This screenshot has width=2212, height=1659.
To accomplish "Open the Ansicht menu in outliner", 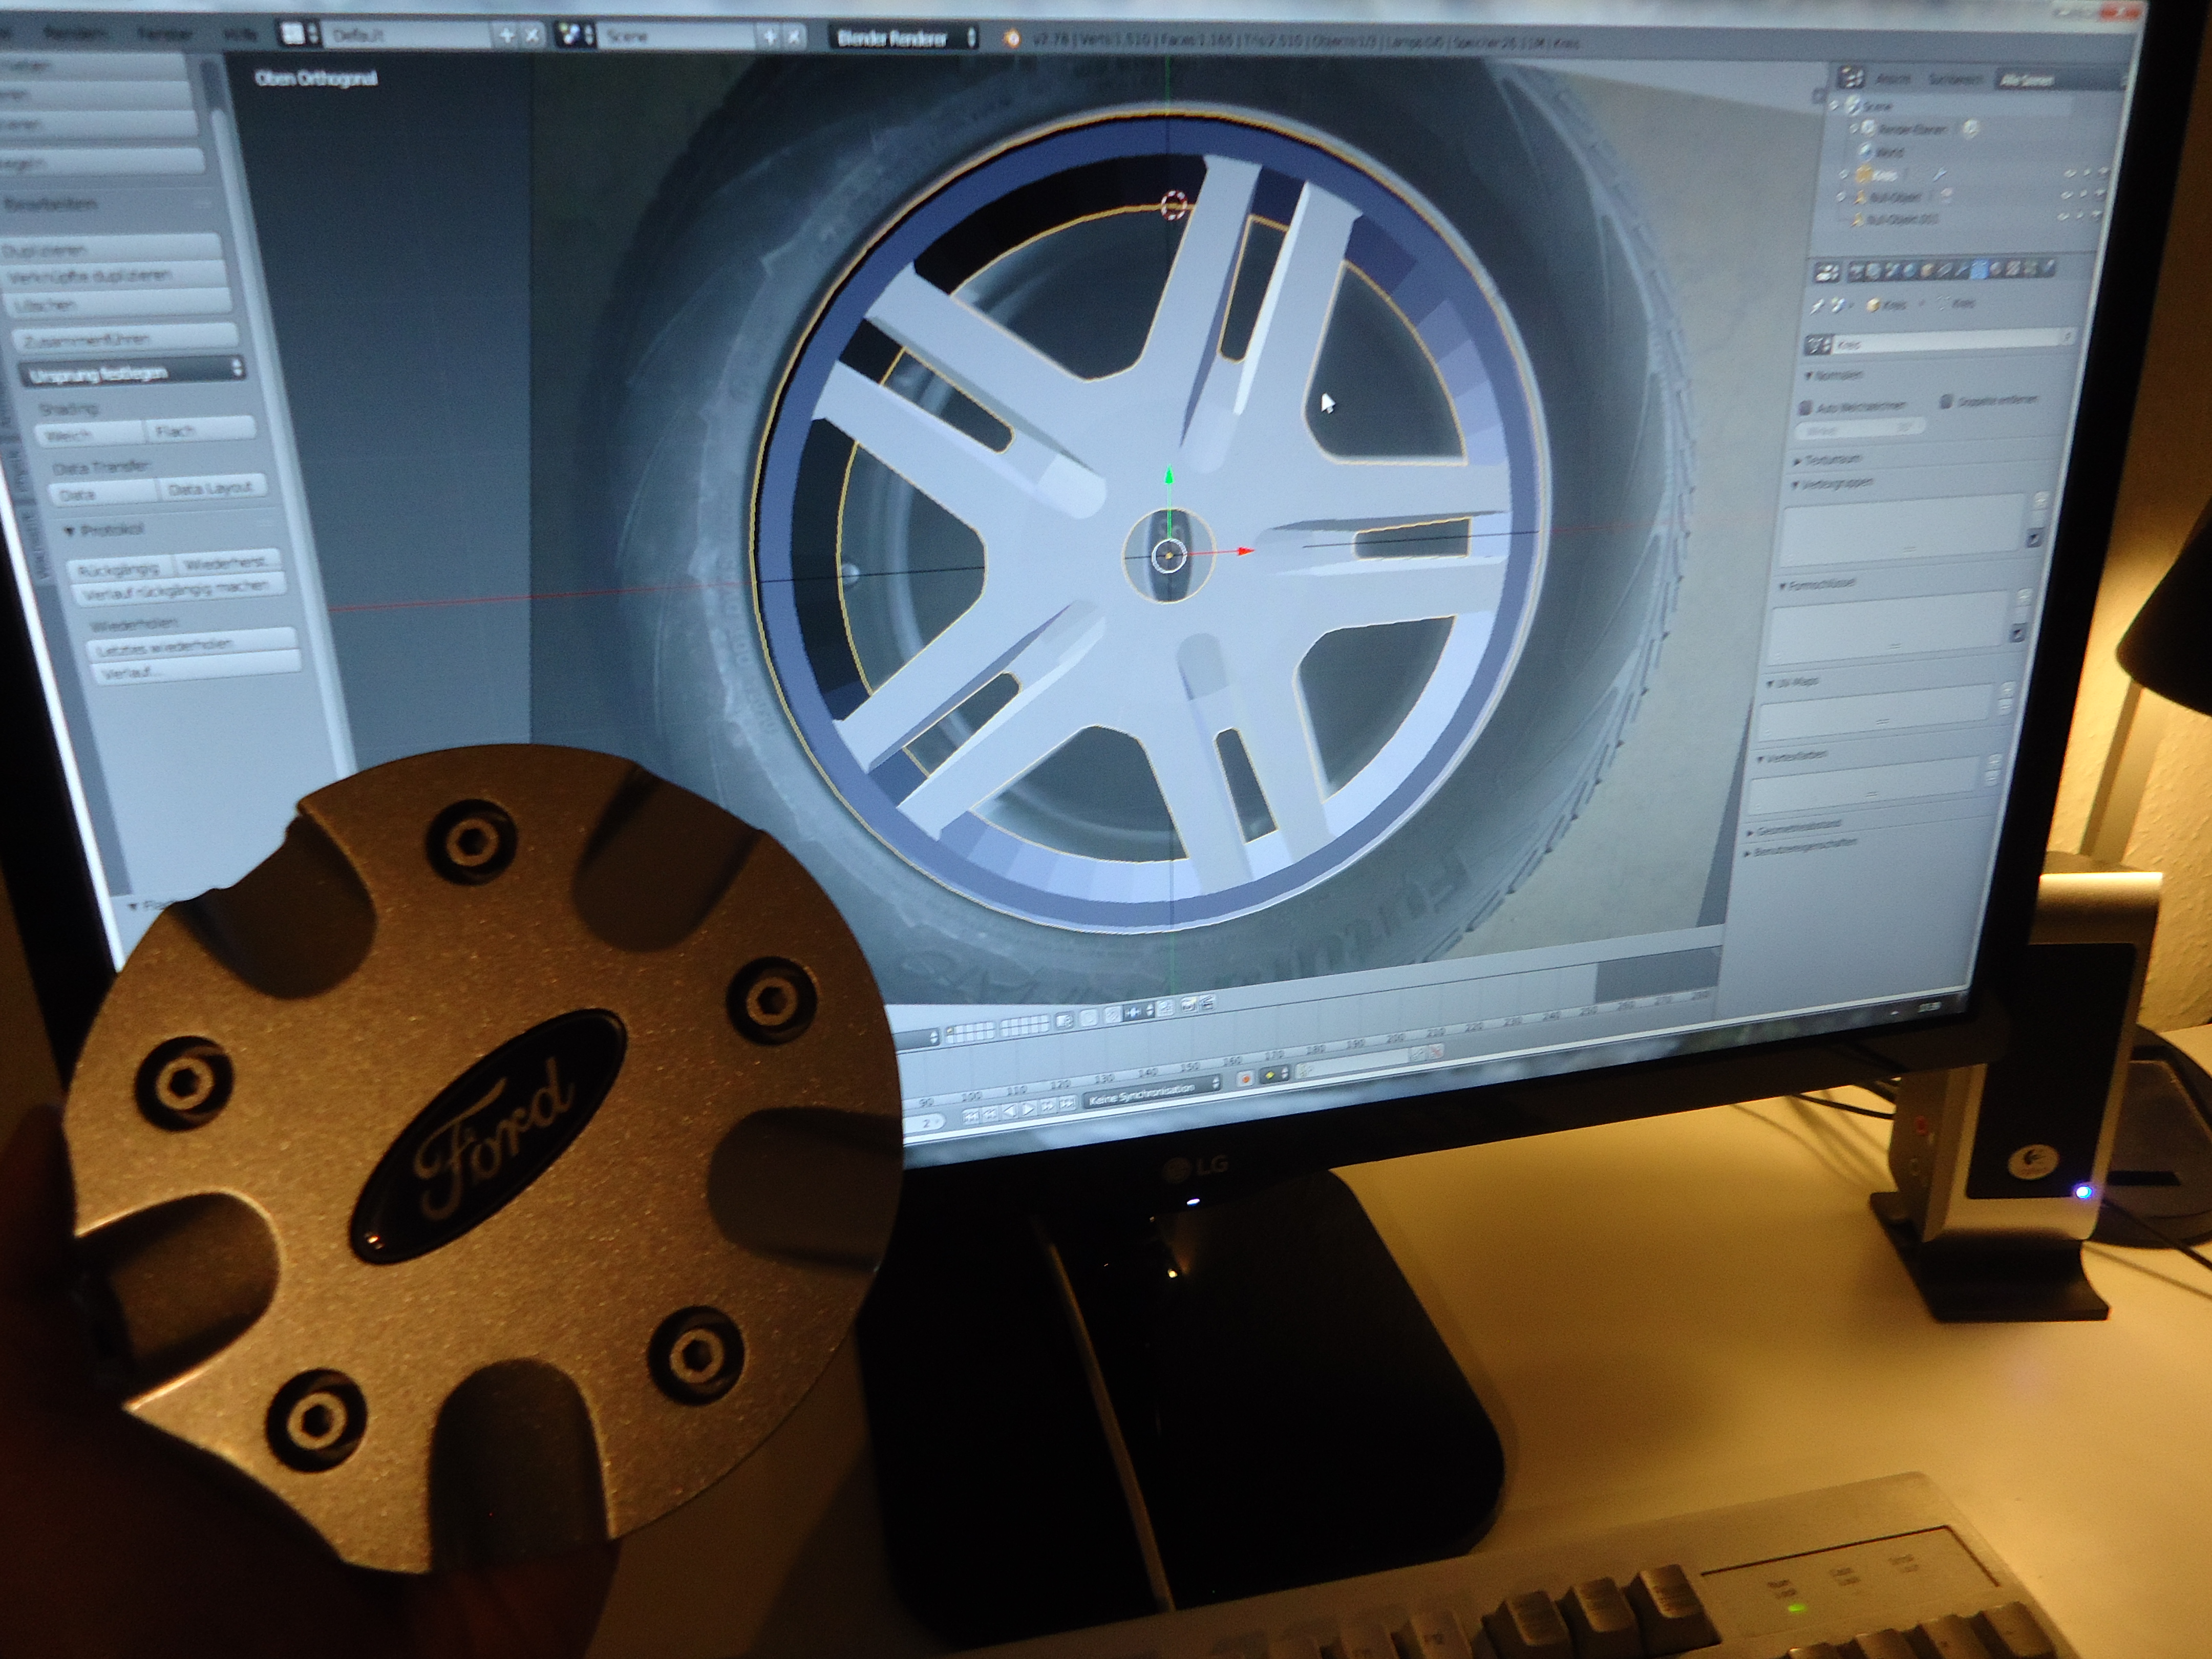I will click(1892, 79).
